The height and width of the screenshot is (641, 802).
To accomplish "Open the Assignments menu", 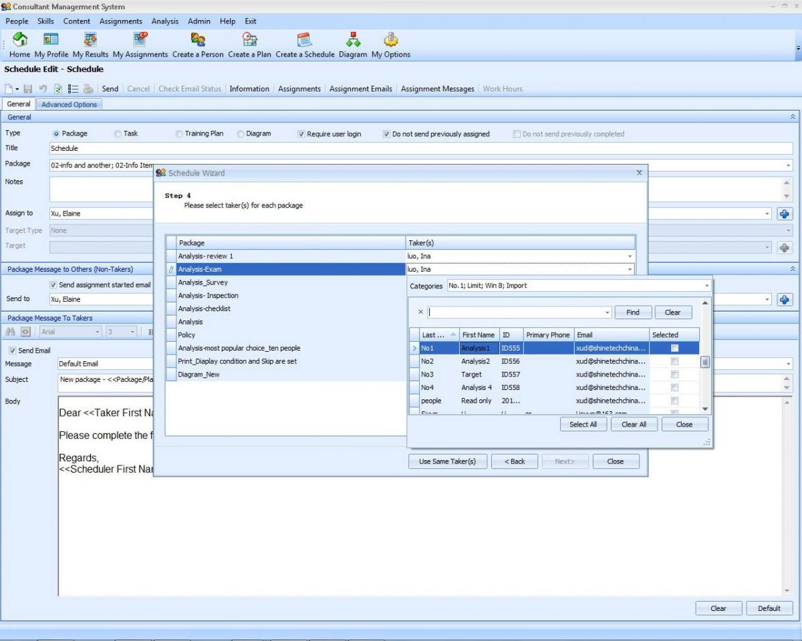I will coord(120,21).
